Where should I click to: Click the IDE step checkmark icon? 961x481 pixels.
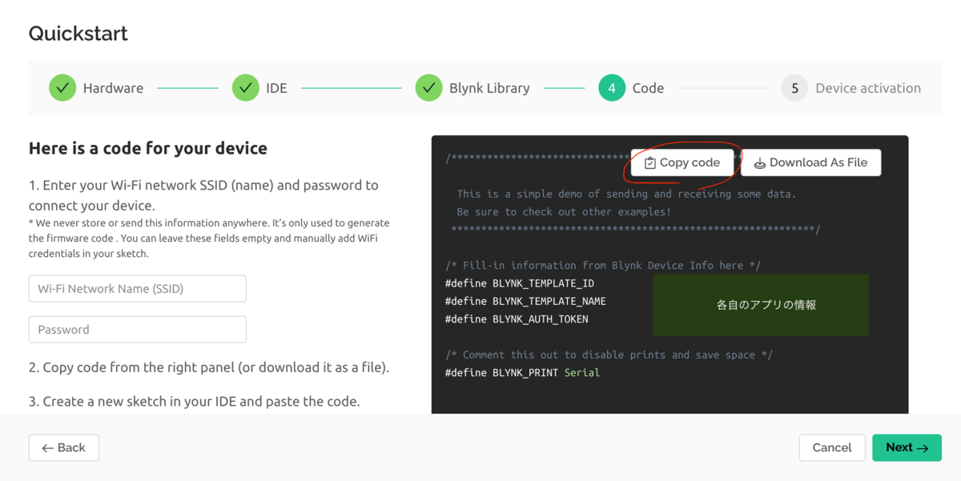point(246,88)
